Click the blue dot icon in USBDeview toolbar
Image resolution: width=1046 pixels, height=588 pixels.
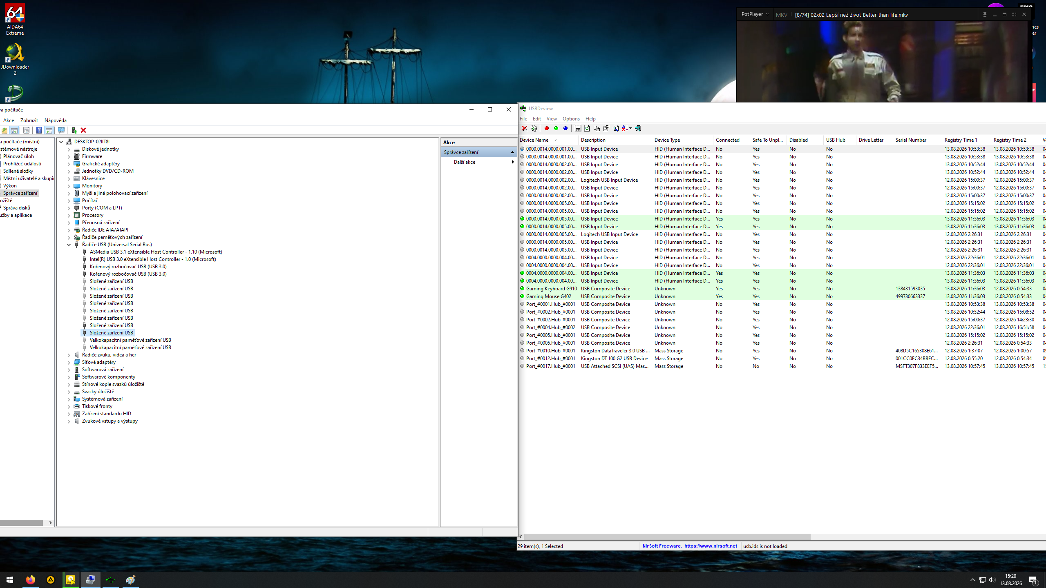coord(565,128)
